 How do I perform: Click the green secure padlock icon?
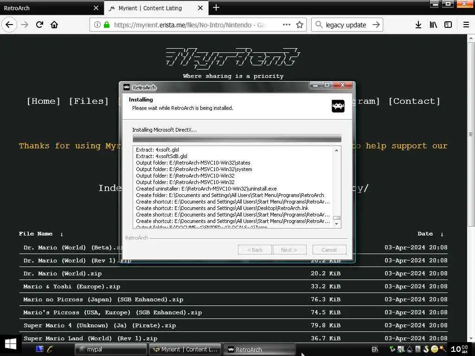tap(107, 25)
